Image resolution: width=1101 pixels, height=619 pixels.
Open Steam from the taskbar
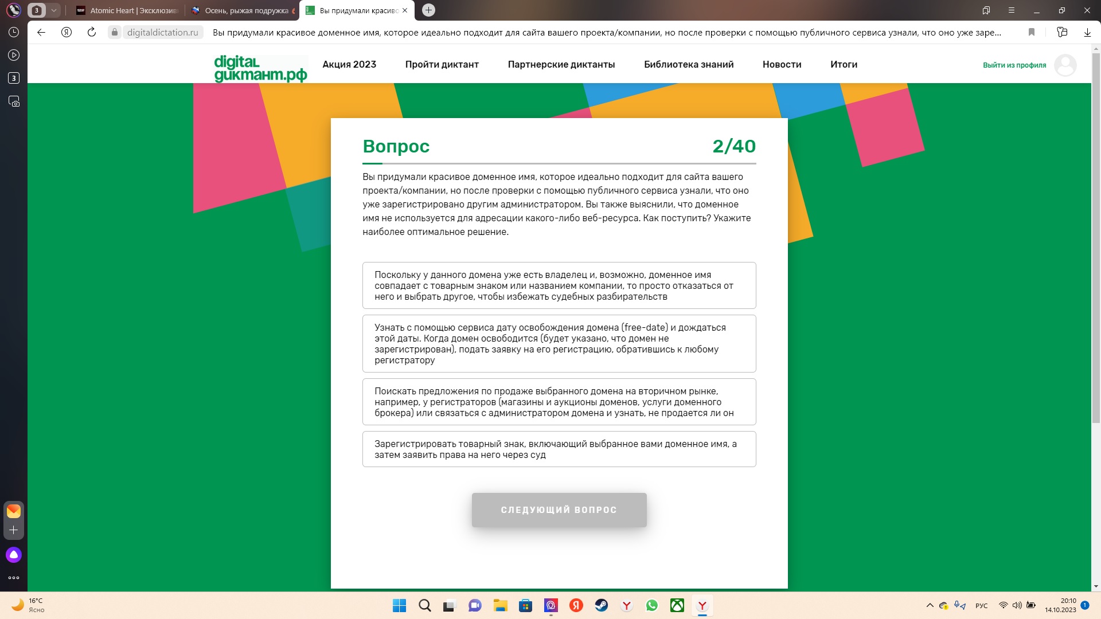[x=602, y=605]
